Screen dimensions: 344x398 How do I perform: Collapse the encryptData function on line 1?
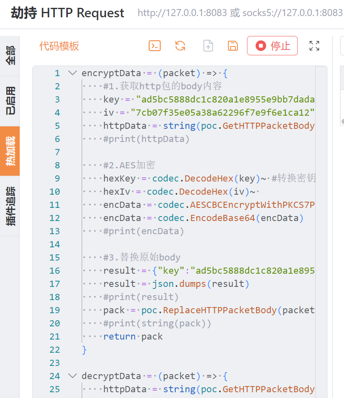point(72,72)
